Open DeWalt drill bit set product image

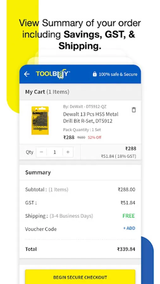(40, 121)
